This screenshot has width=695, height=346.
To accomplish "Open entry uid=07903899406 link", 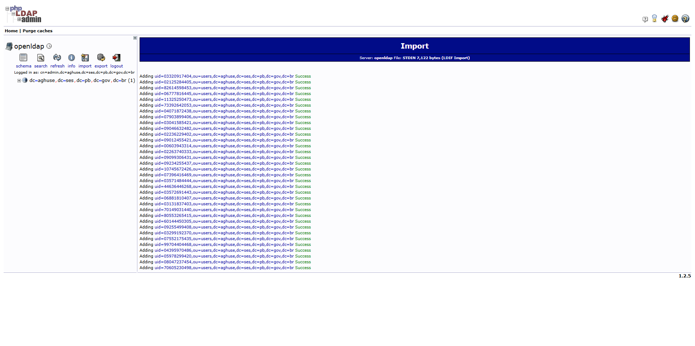I will click(224, 117).
